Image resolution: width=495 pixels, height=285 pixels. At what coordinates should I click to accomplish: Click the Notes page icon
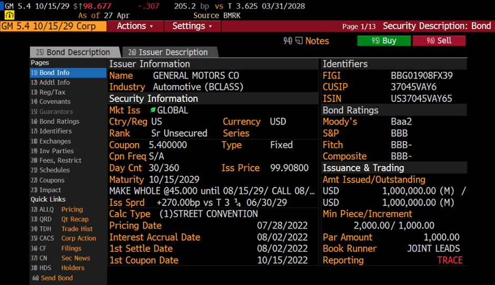(299, 40)
